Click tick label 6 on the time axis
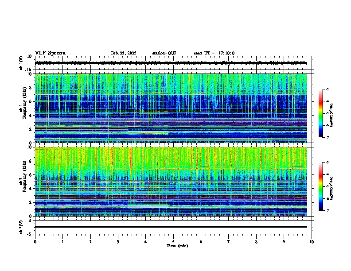The width and height of the screenshot is (351, 271). tap(201, 242)
